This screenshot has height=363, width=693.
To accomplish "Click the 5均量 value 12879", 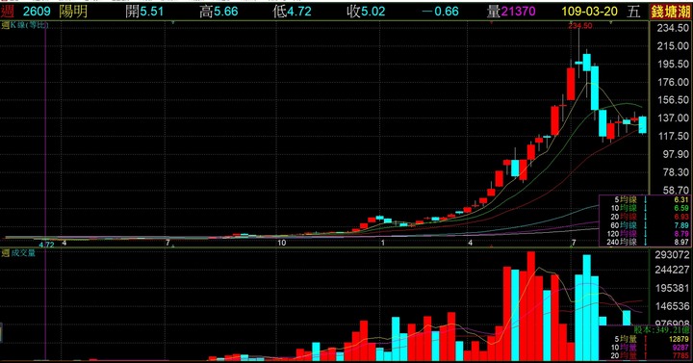I will click(680, 339).
